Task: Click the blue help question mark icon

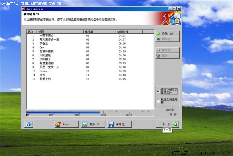Action: click(29, 124)
